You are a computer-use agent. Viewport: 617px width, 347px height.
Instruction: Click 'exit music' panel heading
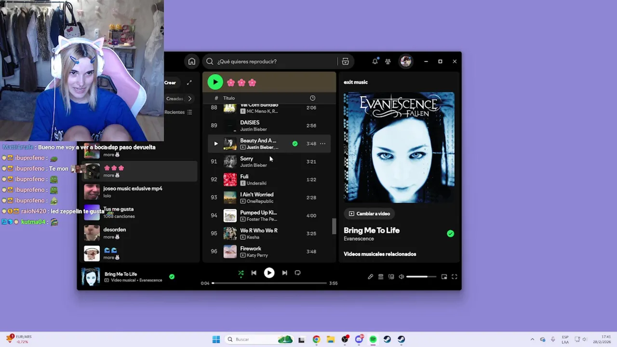pyautogui.click(x=356, y=82)
